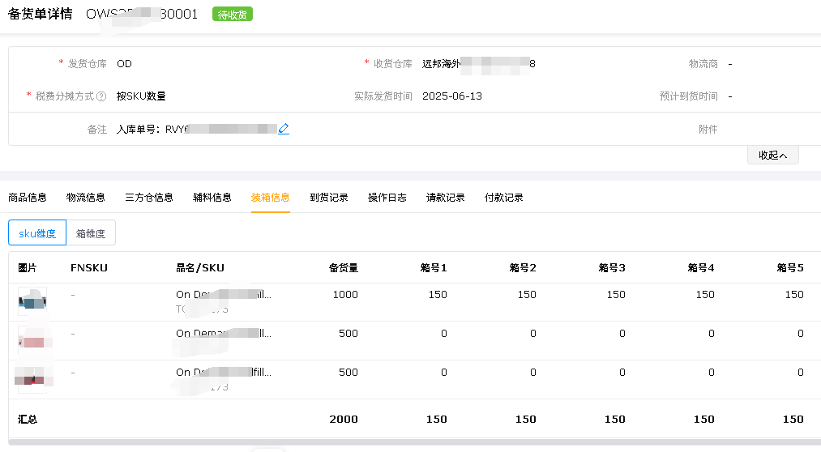View the 操作日志 tab
The image size is (821, 452).
387,198
